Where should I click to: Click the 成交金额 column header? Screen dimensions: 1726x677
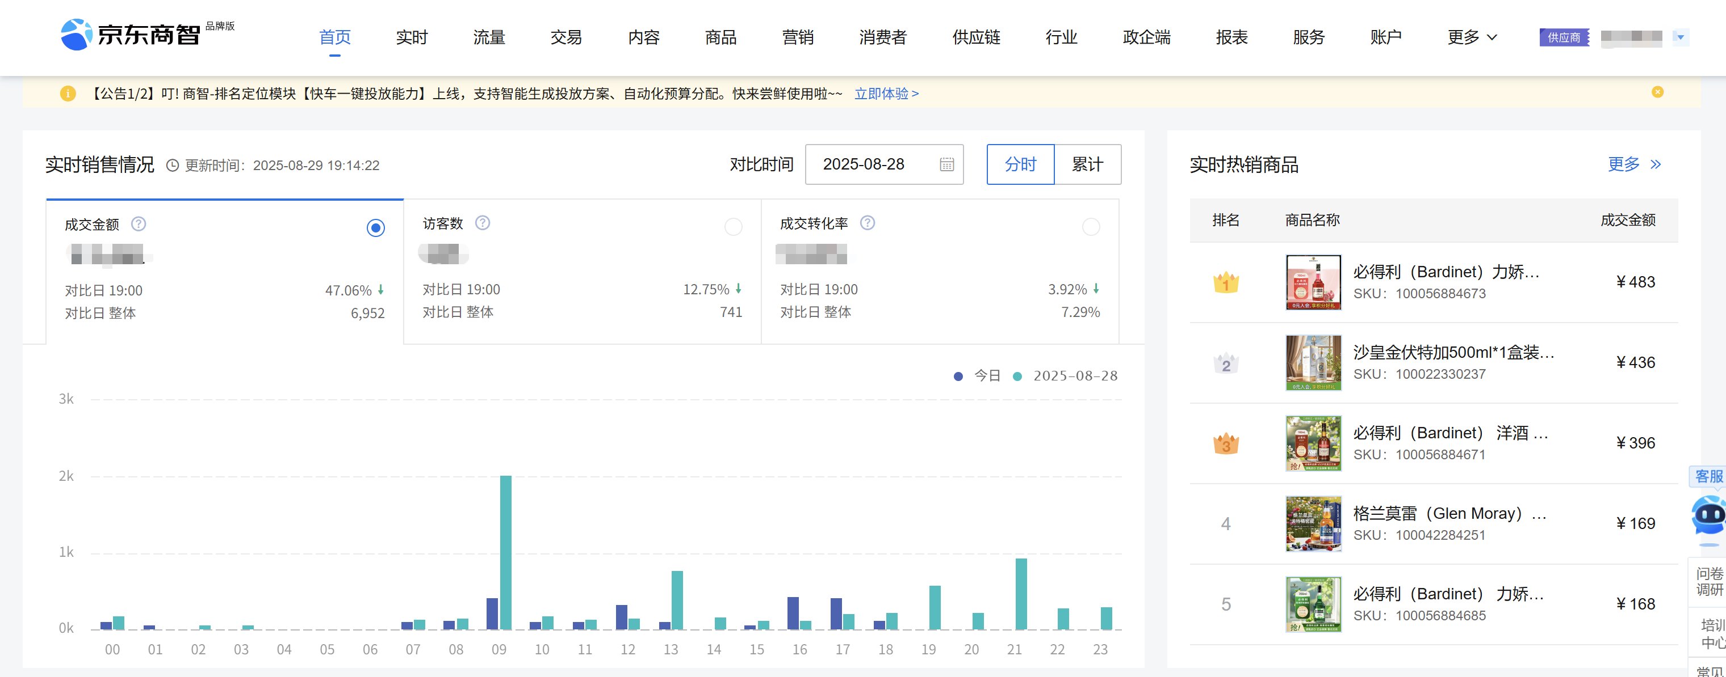point(1628,220)
